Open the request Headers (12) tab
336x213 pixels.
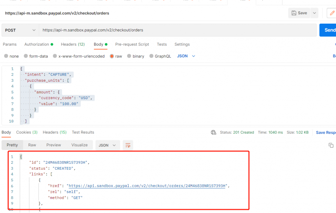pyautogui.click(x=73, y=44)
